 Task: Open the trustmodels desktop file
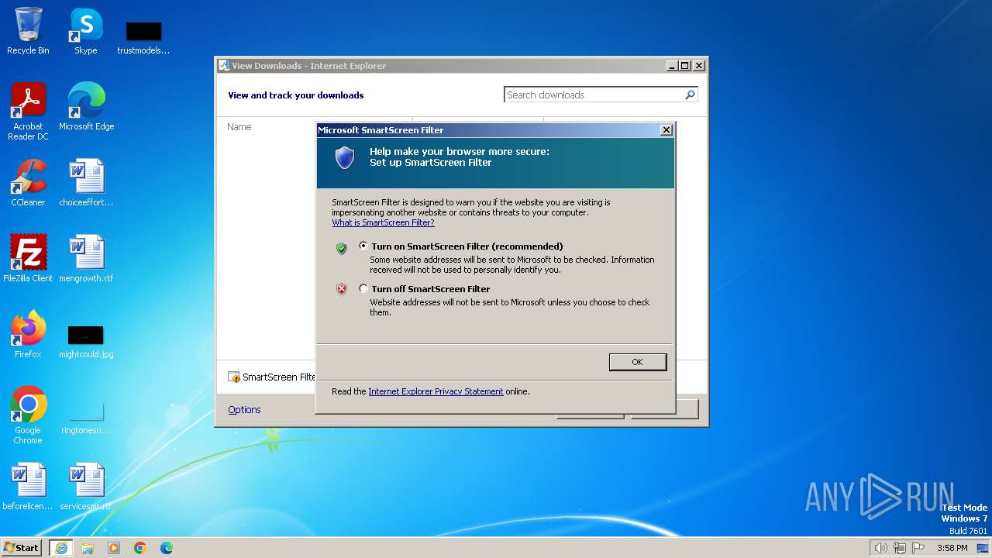tap(143, 37)
